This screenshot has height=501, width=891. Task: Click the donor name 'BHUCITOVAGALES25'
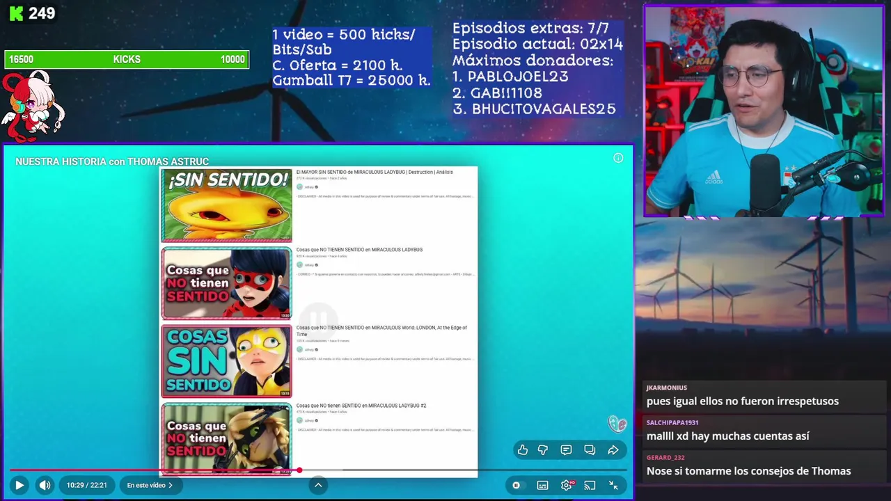coord(544,109)
